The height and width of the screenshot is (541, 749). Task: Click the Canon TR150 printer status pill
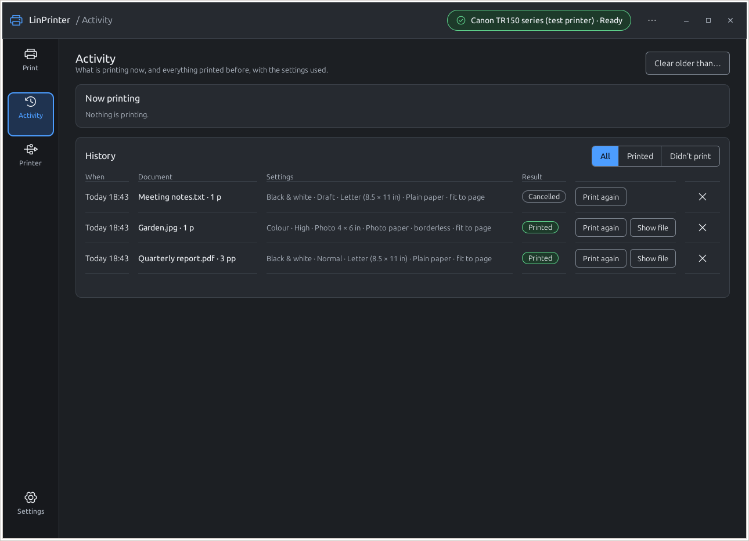click(x=539, y=20)
